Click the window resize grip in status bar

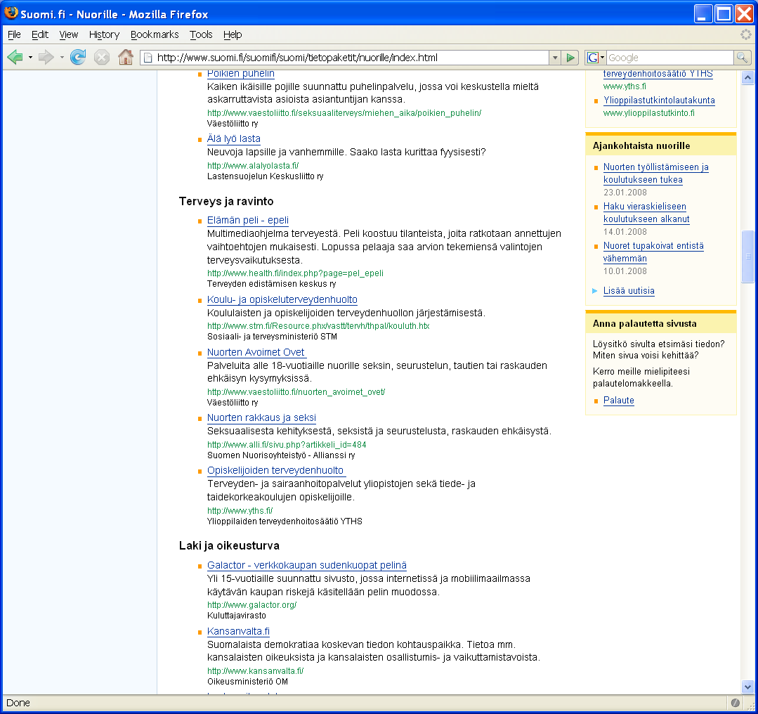[751, 706]
